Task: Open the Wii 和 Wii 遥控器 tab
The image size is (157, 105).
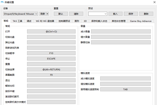Action: click(45, 21)
